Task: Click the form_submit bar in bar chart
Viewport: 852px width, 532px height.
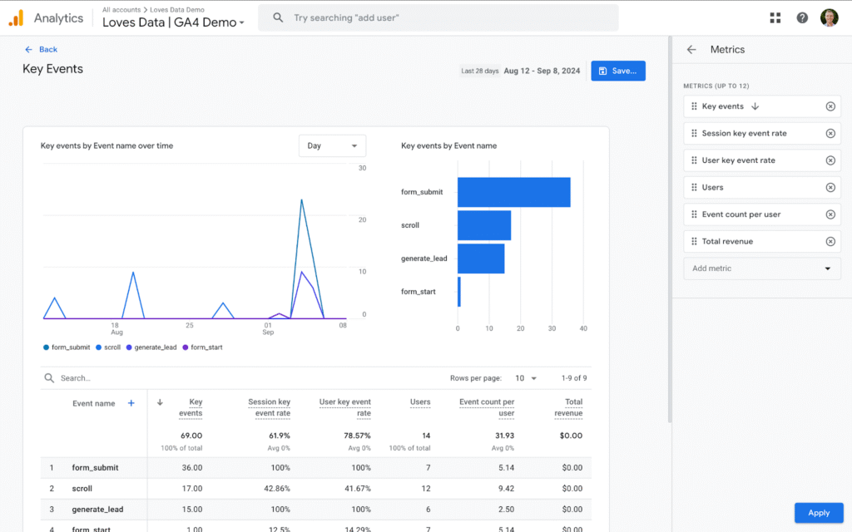Action: pyautogui.click(x=513, y=192)
